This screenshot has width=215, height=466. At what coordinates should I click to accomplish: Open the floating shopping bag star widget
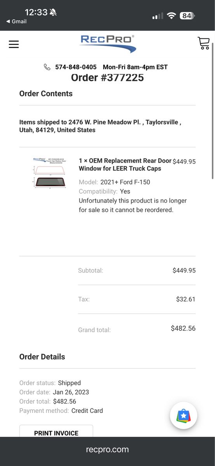tap(184, 416)
